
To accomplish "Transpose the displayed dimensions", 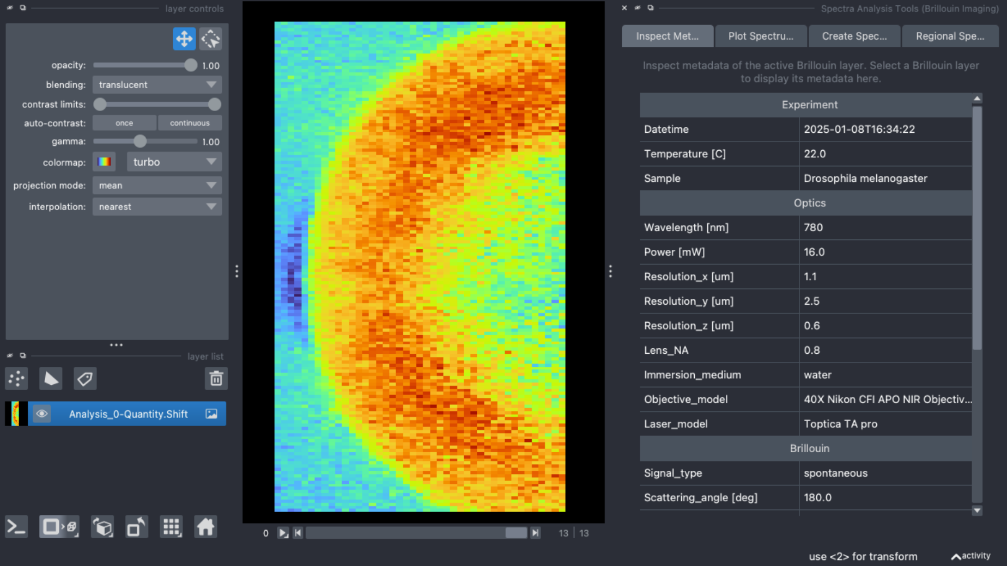I will pos(137,527).
